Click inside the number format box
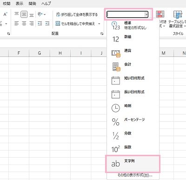This screenshot has width=186, height=180. (126, 14)
